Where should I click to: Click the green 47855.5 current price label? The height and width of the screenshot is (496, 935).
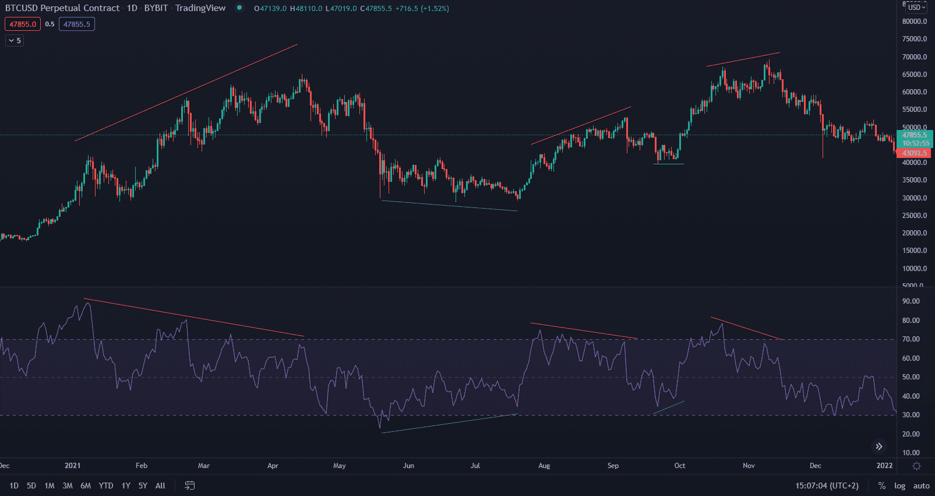point(915,135)
